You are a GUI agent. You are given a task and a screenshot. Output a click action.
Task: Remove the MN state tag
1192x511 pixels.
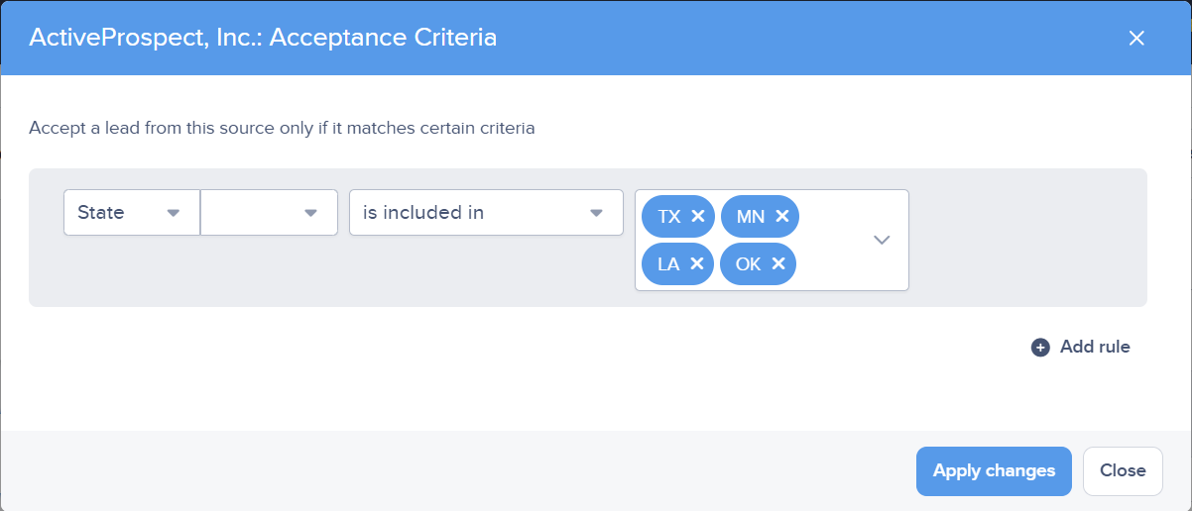(781, 216)
